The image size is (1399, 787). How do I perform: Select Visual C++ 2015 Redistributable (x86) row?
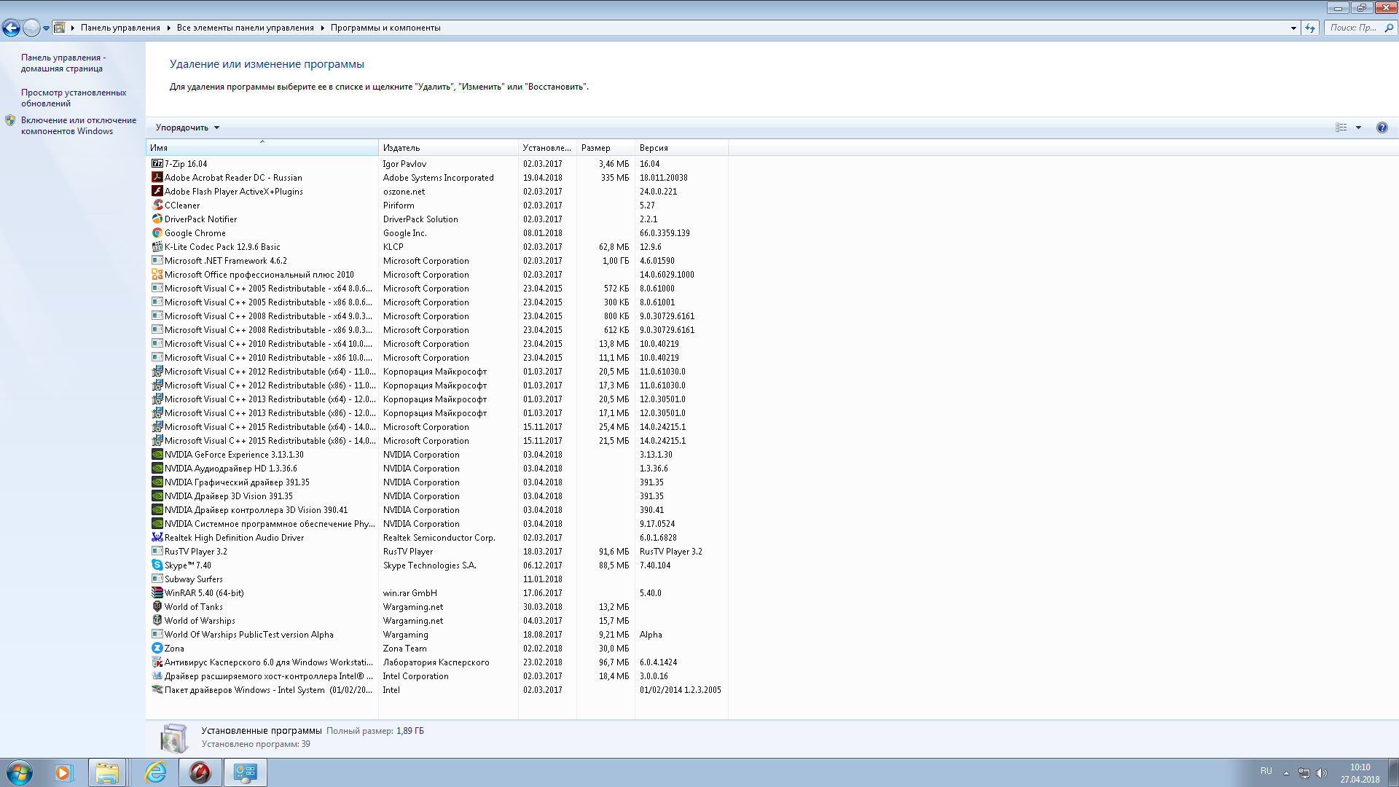pos(437,441)
